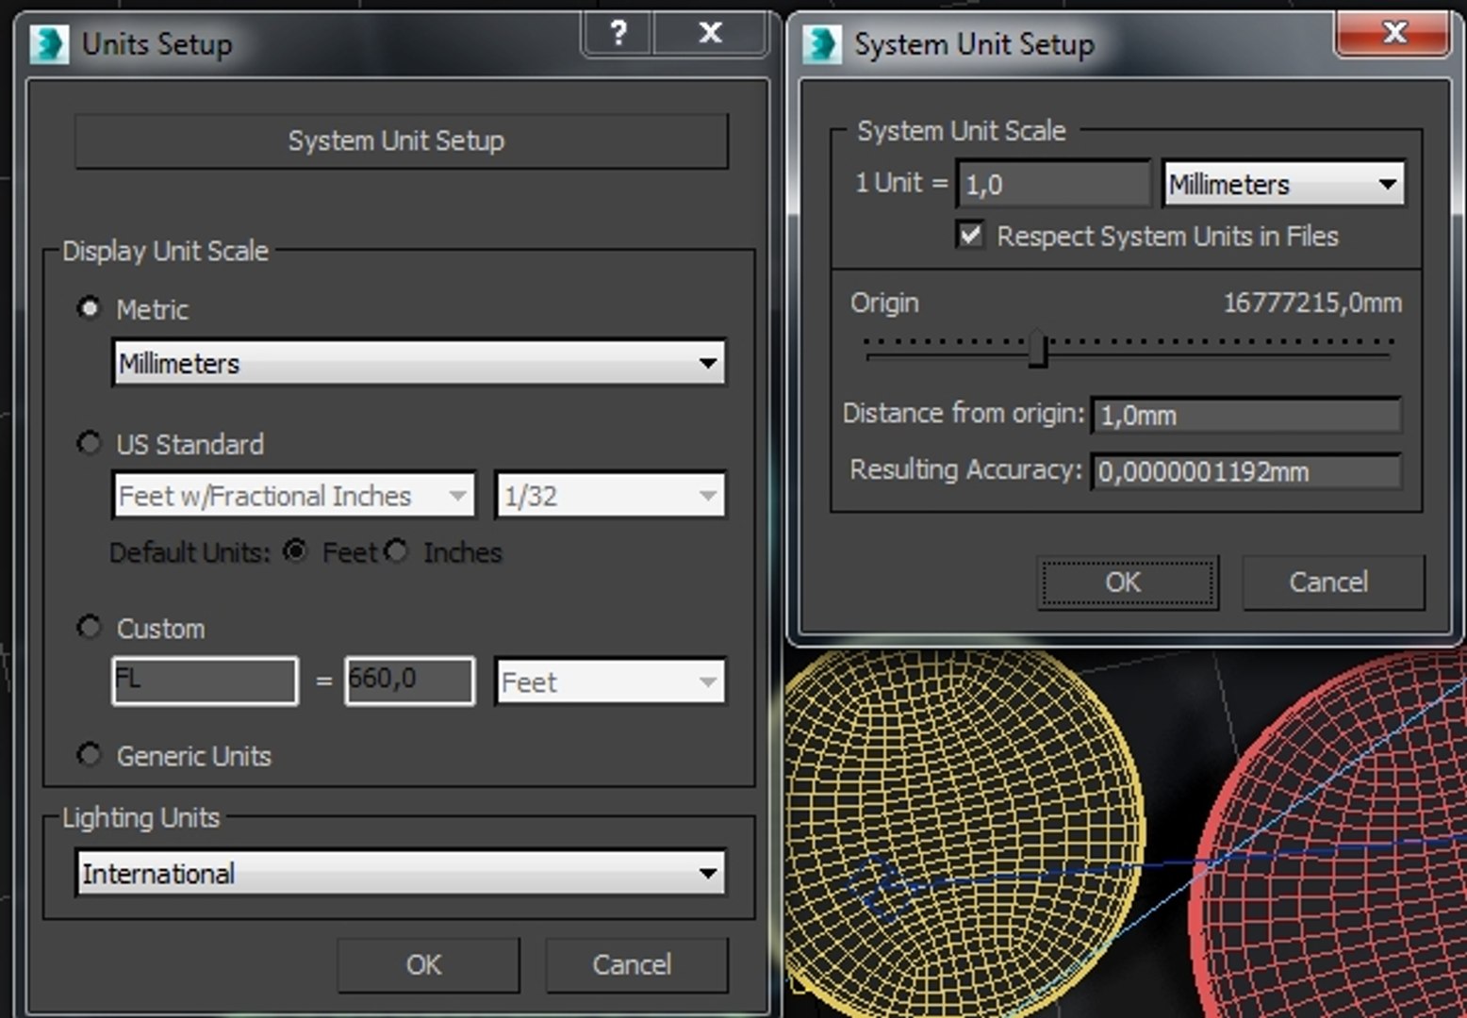Click the Display Unit Scale group label
Image resolution: width=1467 pixels, height=1018 pixels.
165,251
